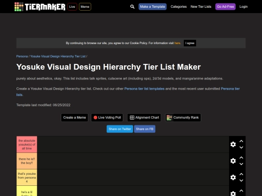262x196 pixels.
Task: Move "there he is!! the boy!!" tier up
Action: pyautogui.click(x=241, y=158)
